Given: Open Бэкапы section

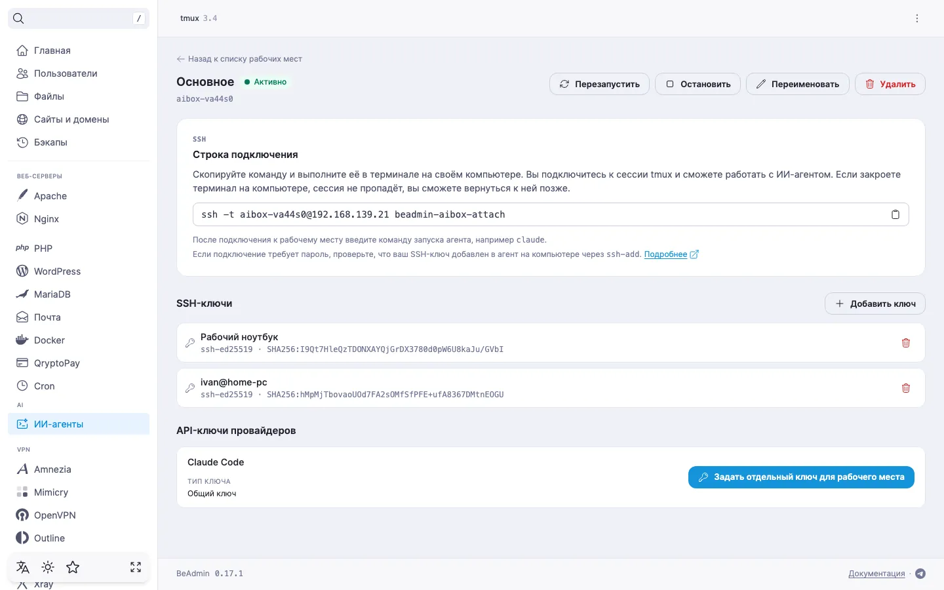Looking at the screenshot, I should tap(79, 142).
